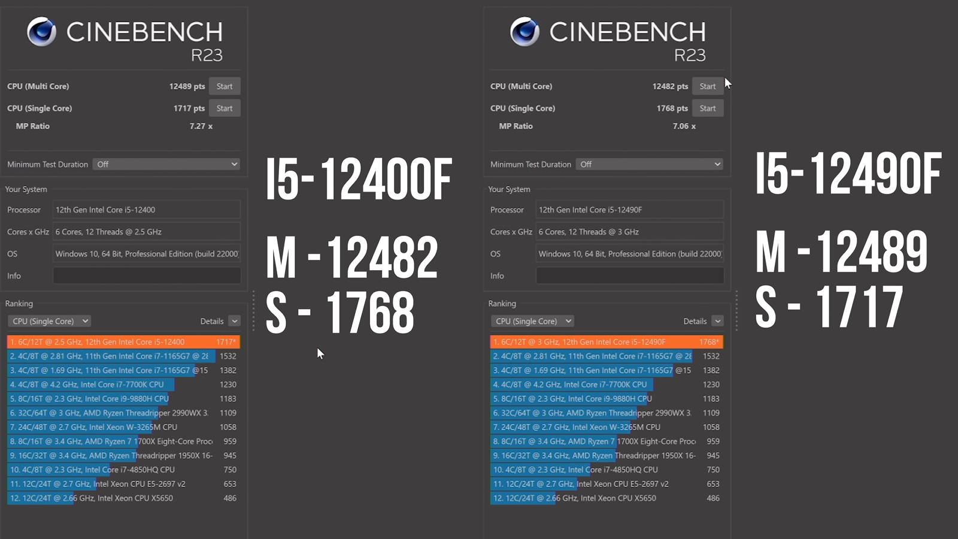Select Xeon E5-2697 v2 row in right ranking
Viewport: 958px width, 539px height.
(x=607, y=484)
